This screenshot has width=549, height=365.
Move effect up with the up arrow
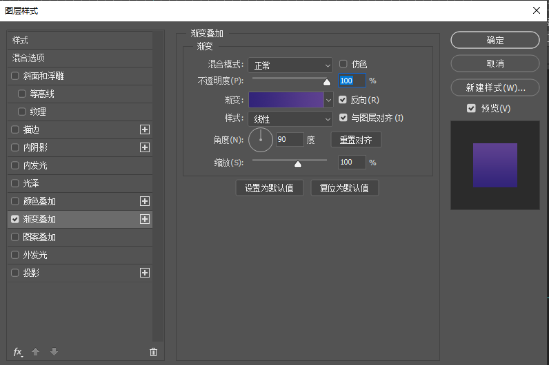35,352
